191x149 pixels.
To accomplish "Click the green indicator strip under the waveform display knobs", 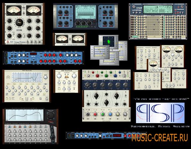I will coord(82,27).
